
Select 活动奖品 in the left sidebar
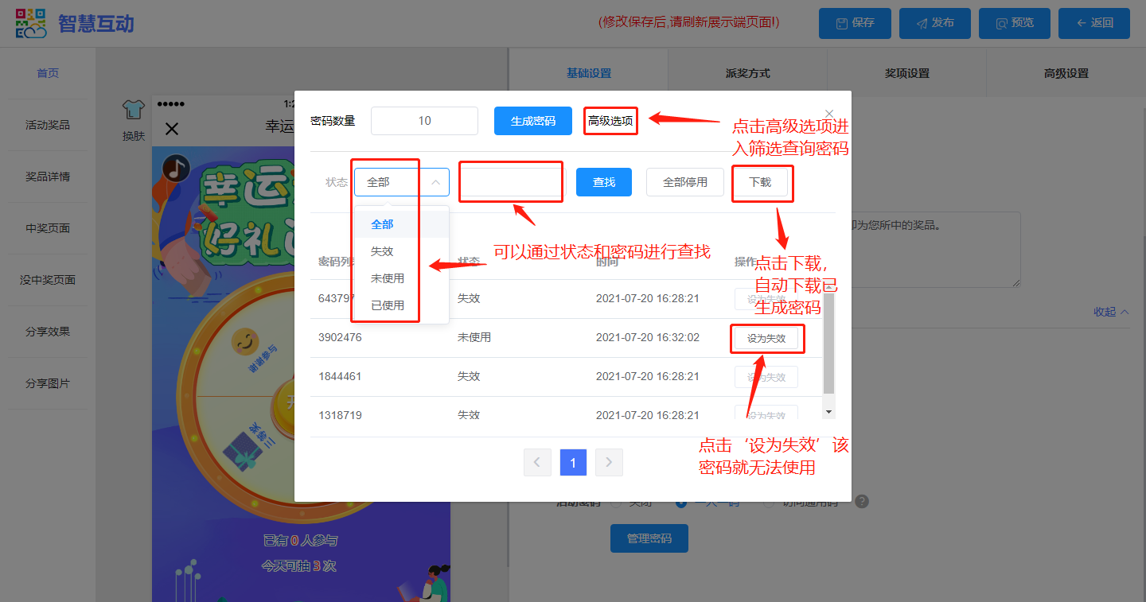click(x=48, y=125)
